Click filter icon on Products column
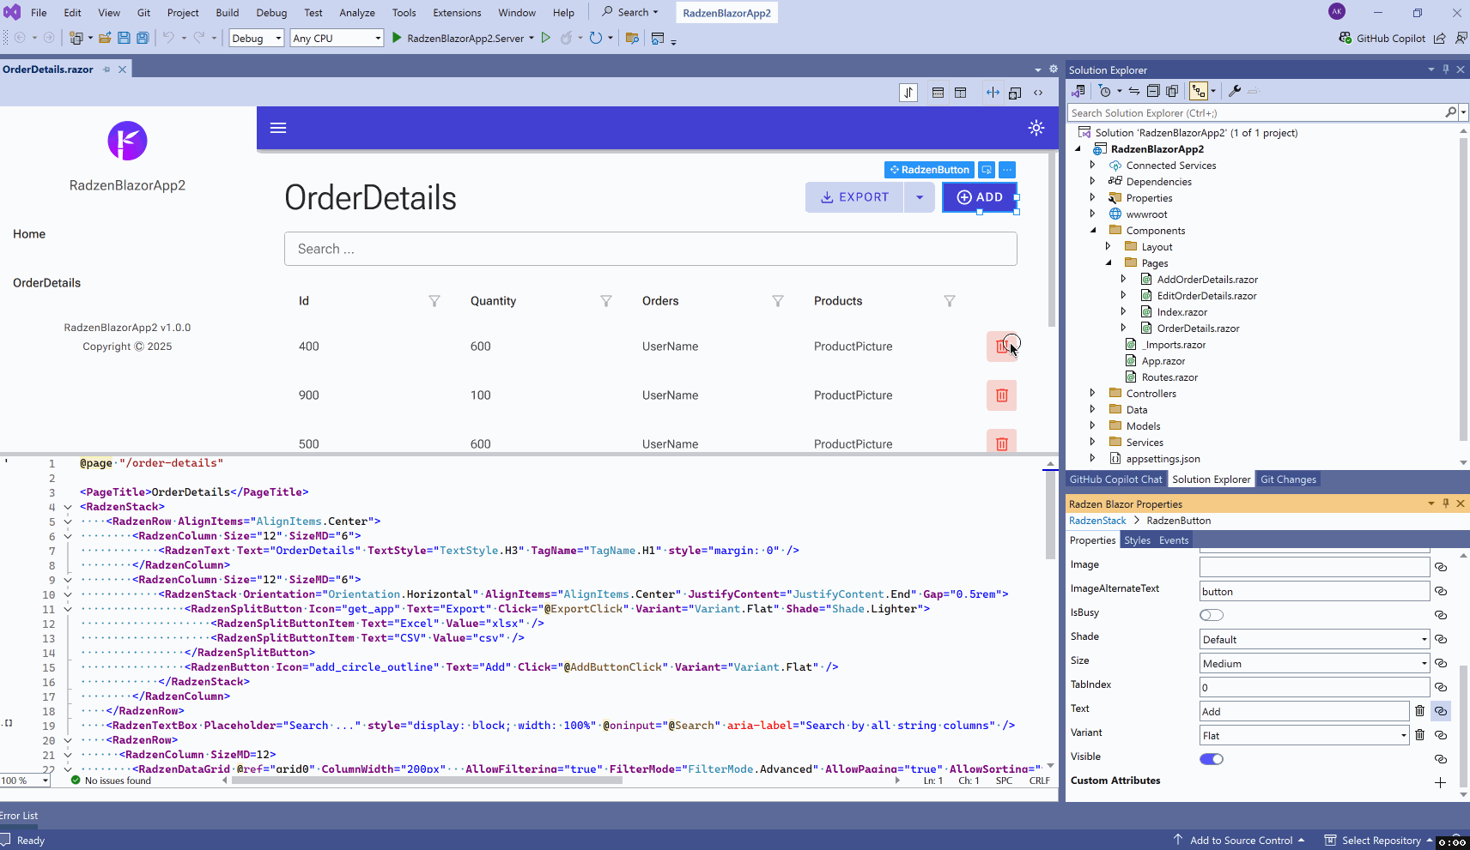This screenshot has height=850, width=1470. click(x=950, y=301)
